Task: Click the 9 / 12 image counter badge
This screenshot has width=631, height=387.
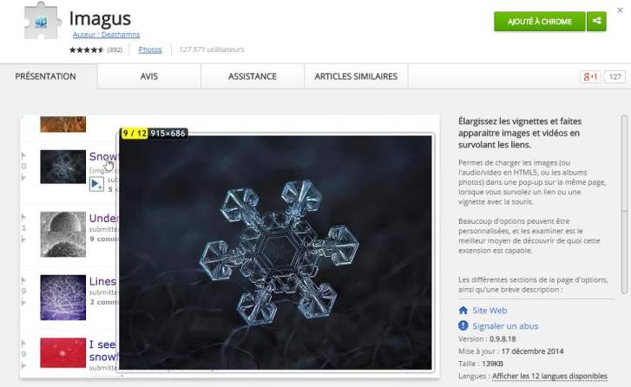Action: pyautogui.click(x=135, y=133)
